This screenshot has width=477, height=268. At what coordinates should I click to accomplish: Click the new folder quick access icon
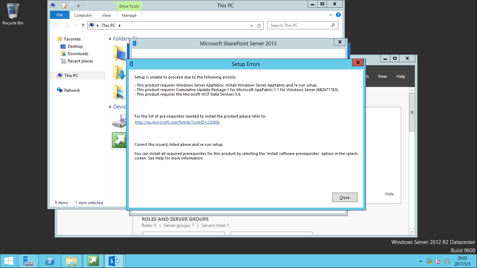tap(72, 5)
